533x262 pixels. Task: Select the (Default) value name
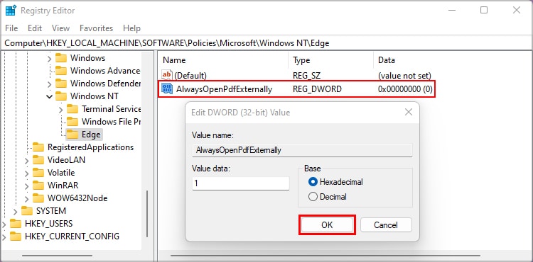pyautogui.click(x=190, y=76)
